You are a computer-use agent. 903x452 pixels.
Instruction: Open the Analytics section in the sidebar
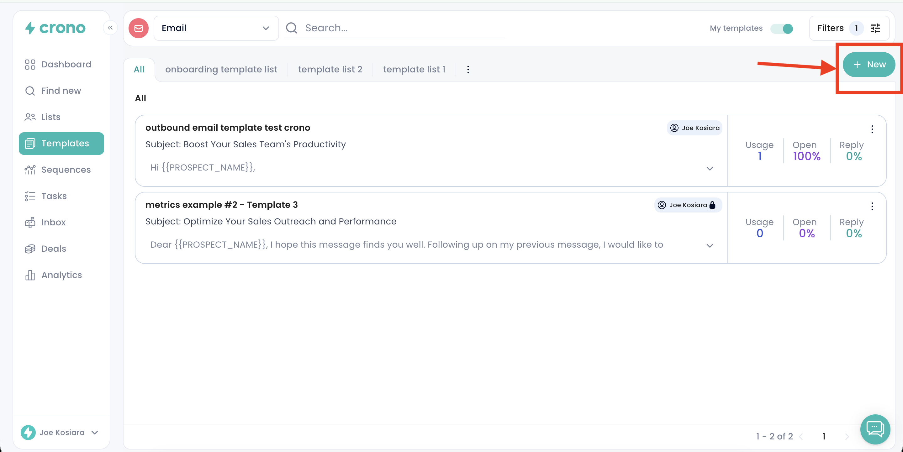61,275
